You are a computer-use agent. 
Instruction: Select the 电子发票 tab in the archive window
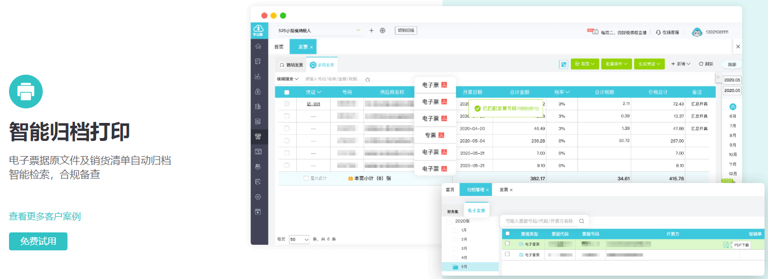[x=476, y=211]
